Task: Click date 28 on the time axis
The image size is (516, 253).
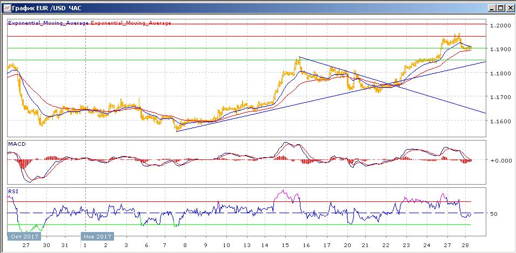Action: point(466,245)
